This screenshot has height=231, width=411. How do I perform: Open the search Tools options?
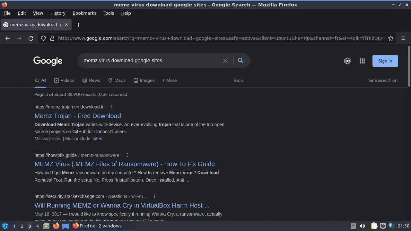point(238,80)
